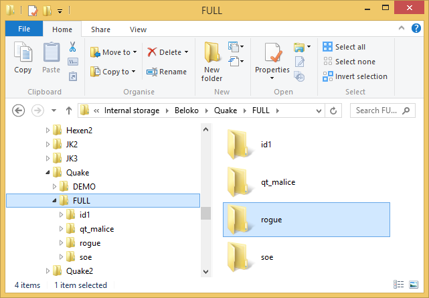Click the Refresh address bar button
This screenshot has height=298, width=429.
334,110
